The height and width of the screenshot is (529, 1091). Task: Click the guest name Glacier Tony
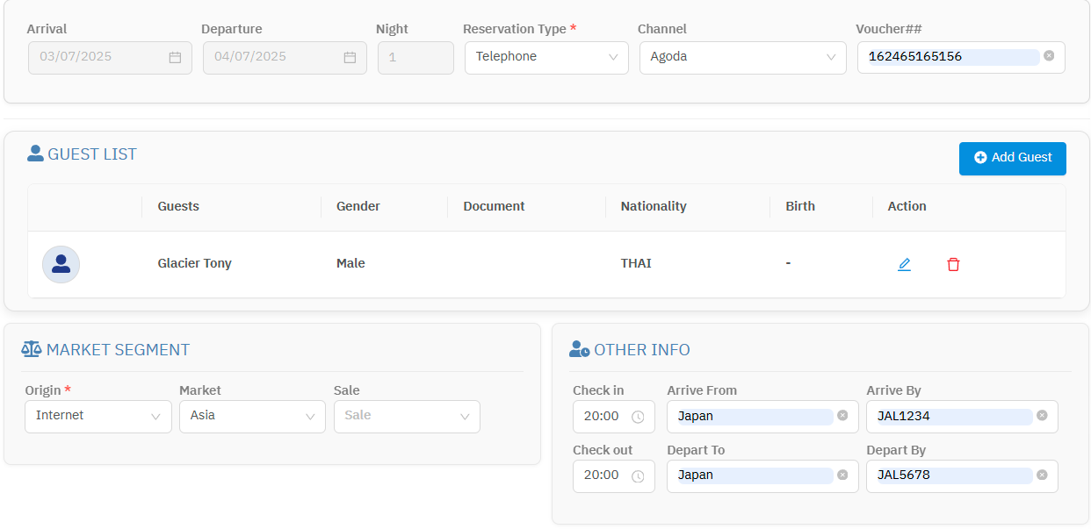click(x=194, y=263)
